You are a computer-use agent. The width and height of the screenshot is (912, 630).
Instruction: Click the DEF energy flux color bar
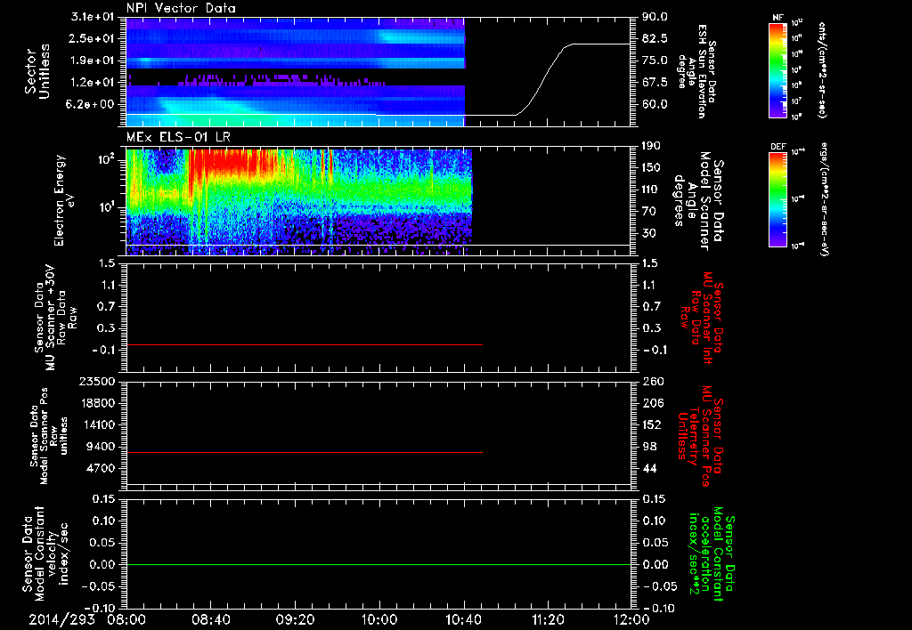pos(778,199)
